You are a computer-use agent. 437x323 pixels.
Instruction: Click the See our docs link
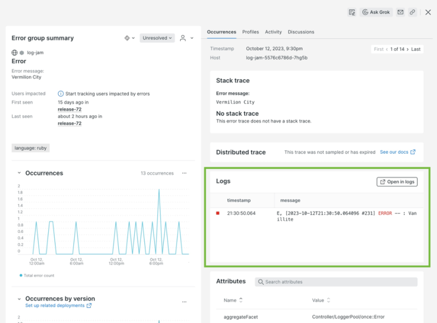(x=394, y=152)
